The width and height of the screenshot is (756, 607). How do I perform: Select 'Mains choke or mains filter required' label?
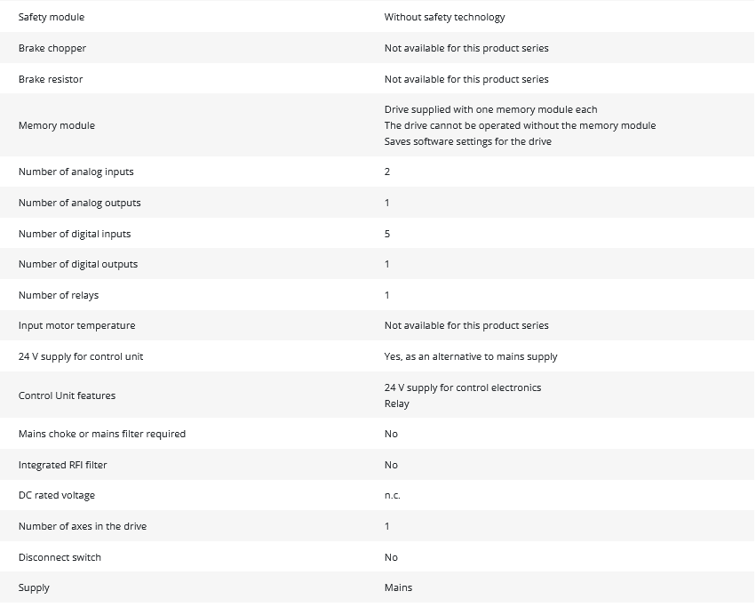pyautogui.click(x=102, y=434)
